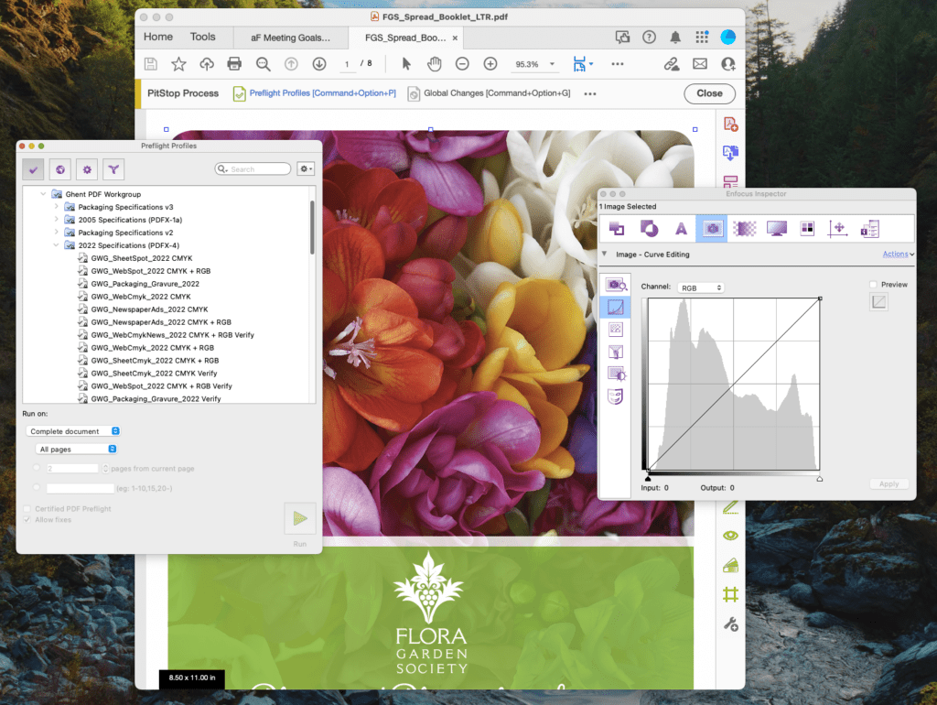The width and height of the screenshot is (937, 705).
Task: Click the Preflight Profiles search field
Action: [253, 169]
